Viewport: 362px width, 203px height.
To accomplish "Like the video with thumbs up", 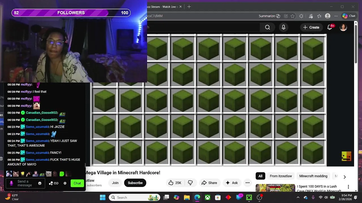I will pyautogui.click(x=175, y=183).
